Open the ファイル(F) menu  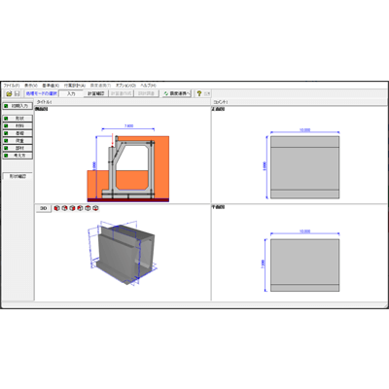click(12, 86)
